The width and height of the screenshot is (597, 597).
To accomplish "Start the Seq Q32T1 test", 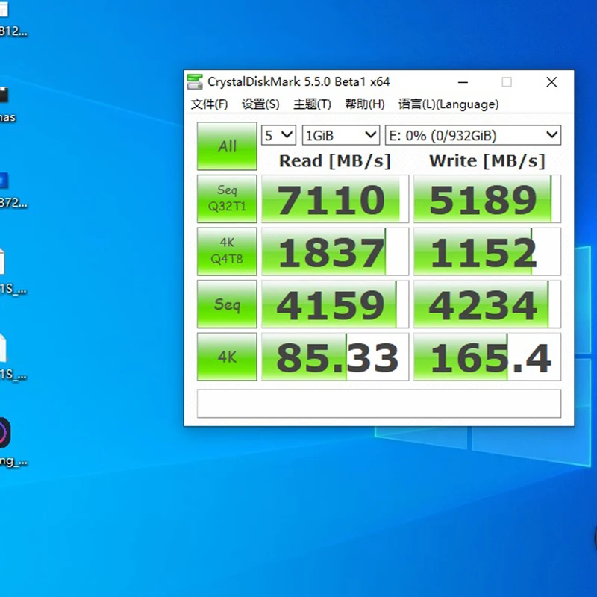I will click(x=227, y=199).
